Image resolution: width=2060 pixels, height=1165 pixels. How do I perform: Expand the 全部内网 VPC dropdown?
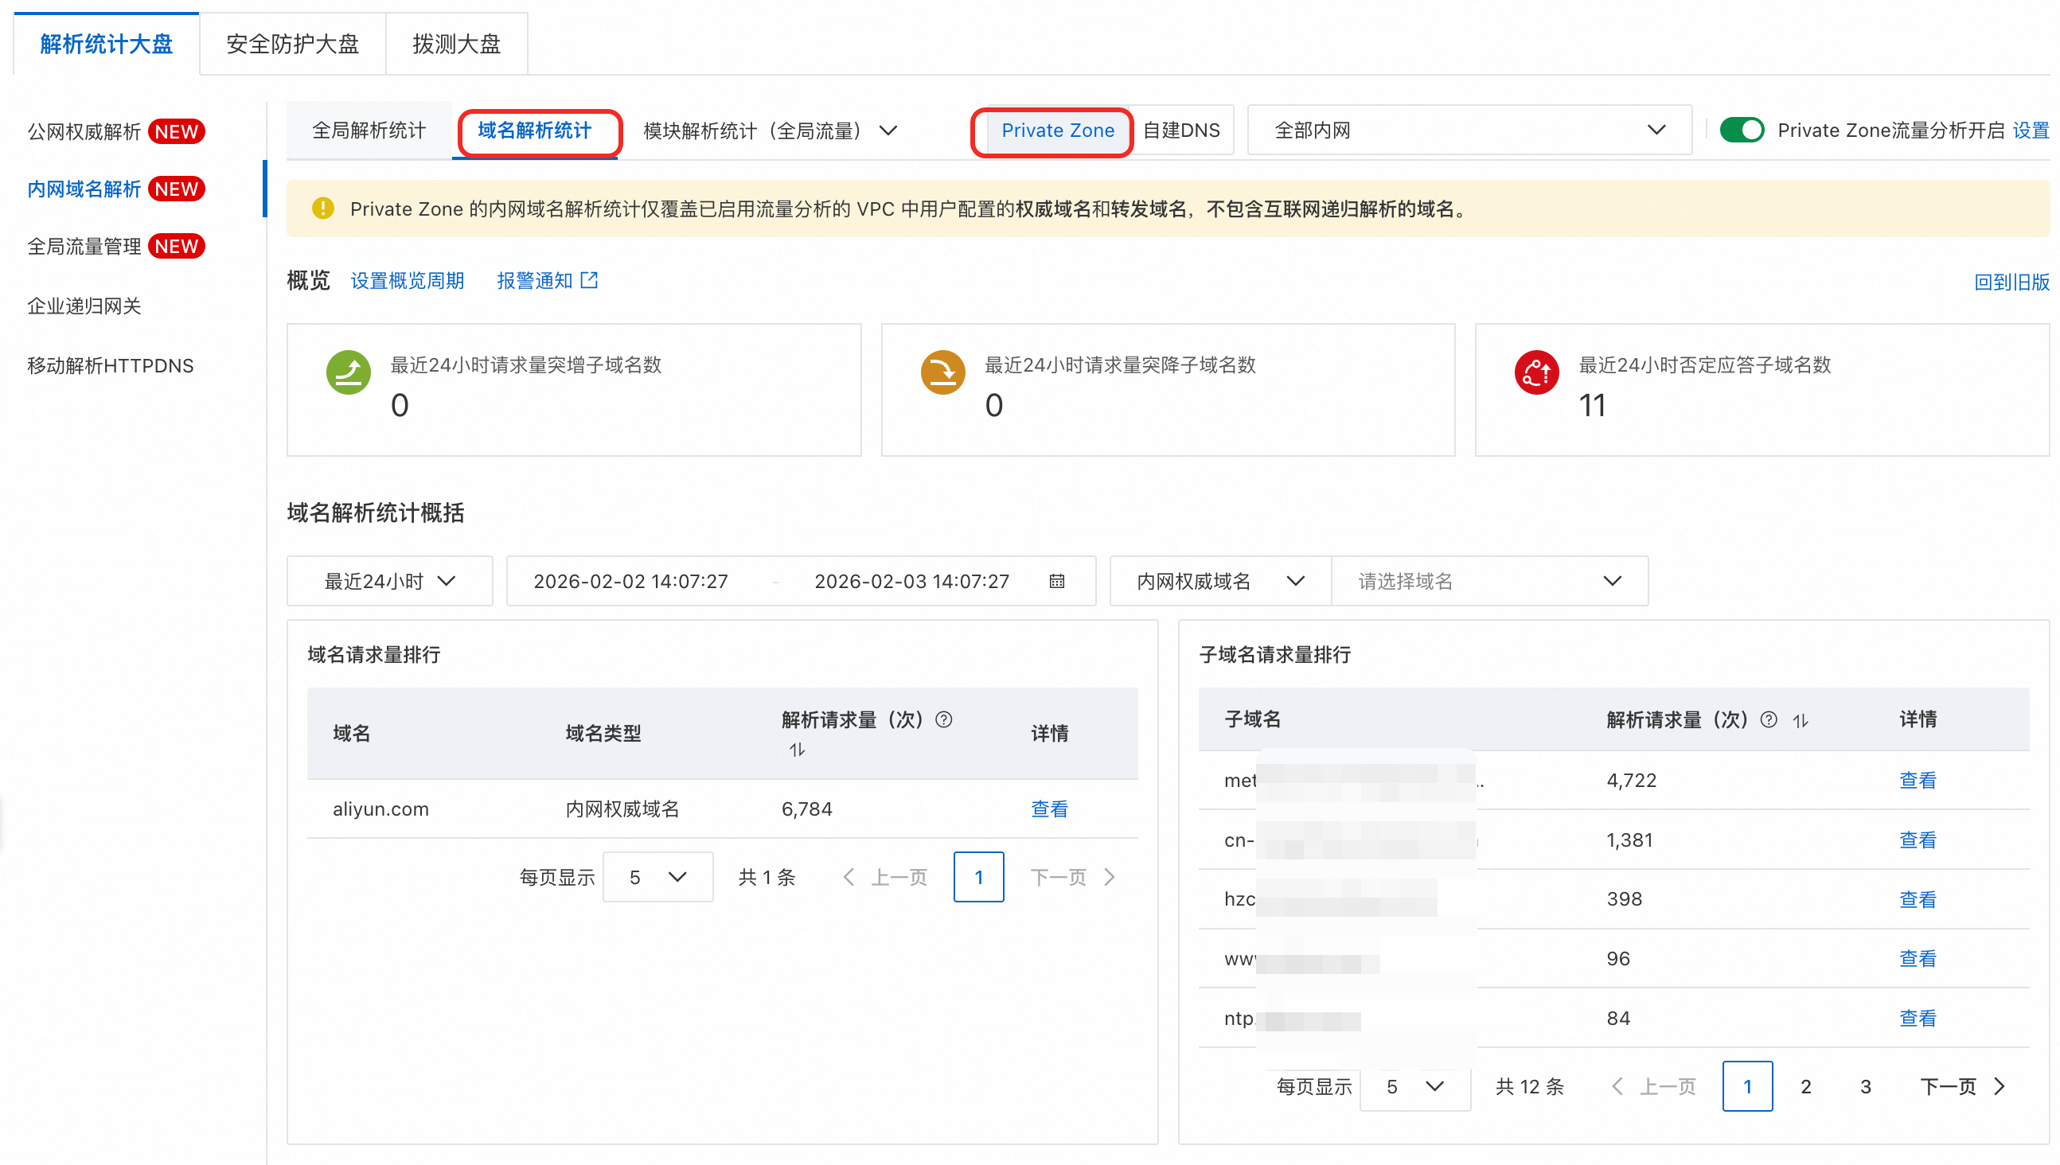click(1469, 131)
